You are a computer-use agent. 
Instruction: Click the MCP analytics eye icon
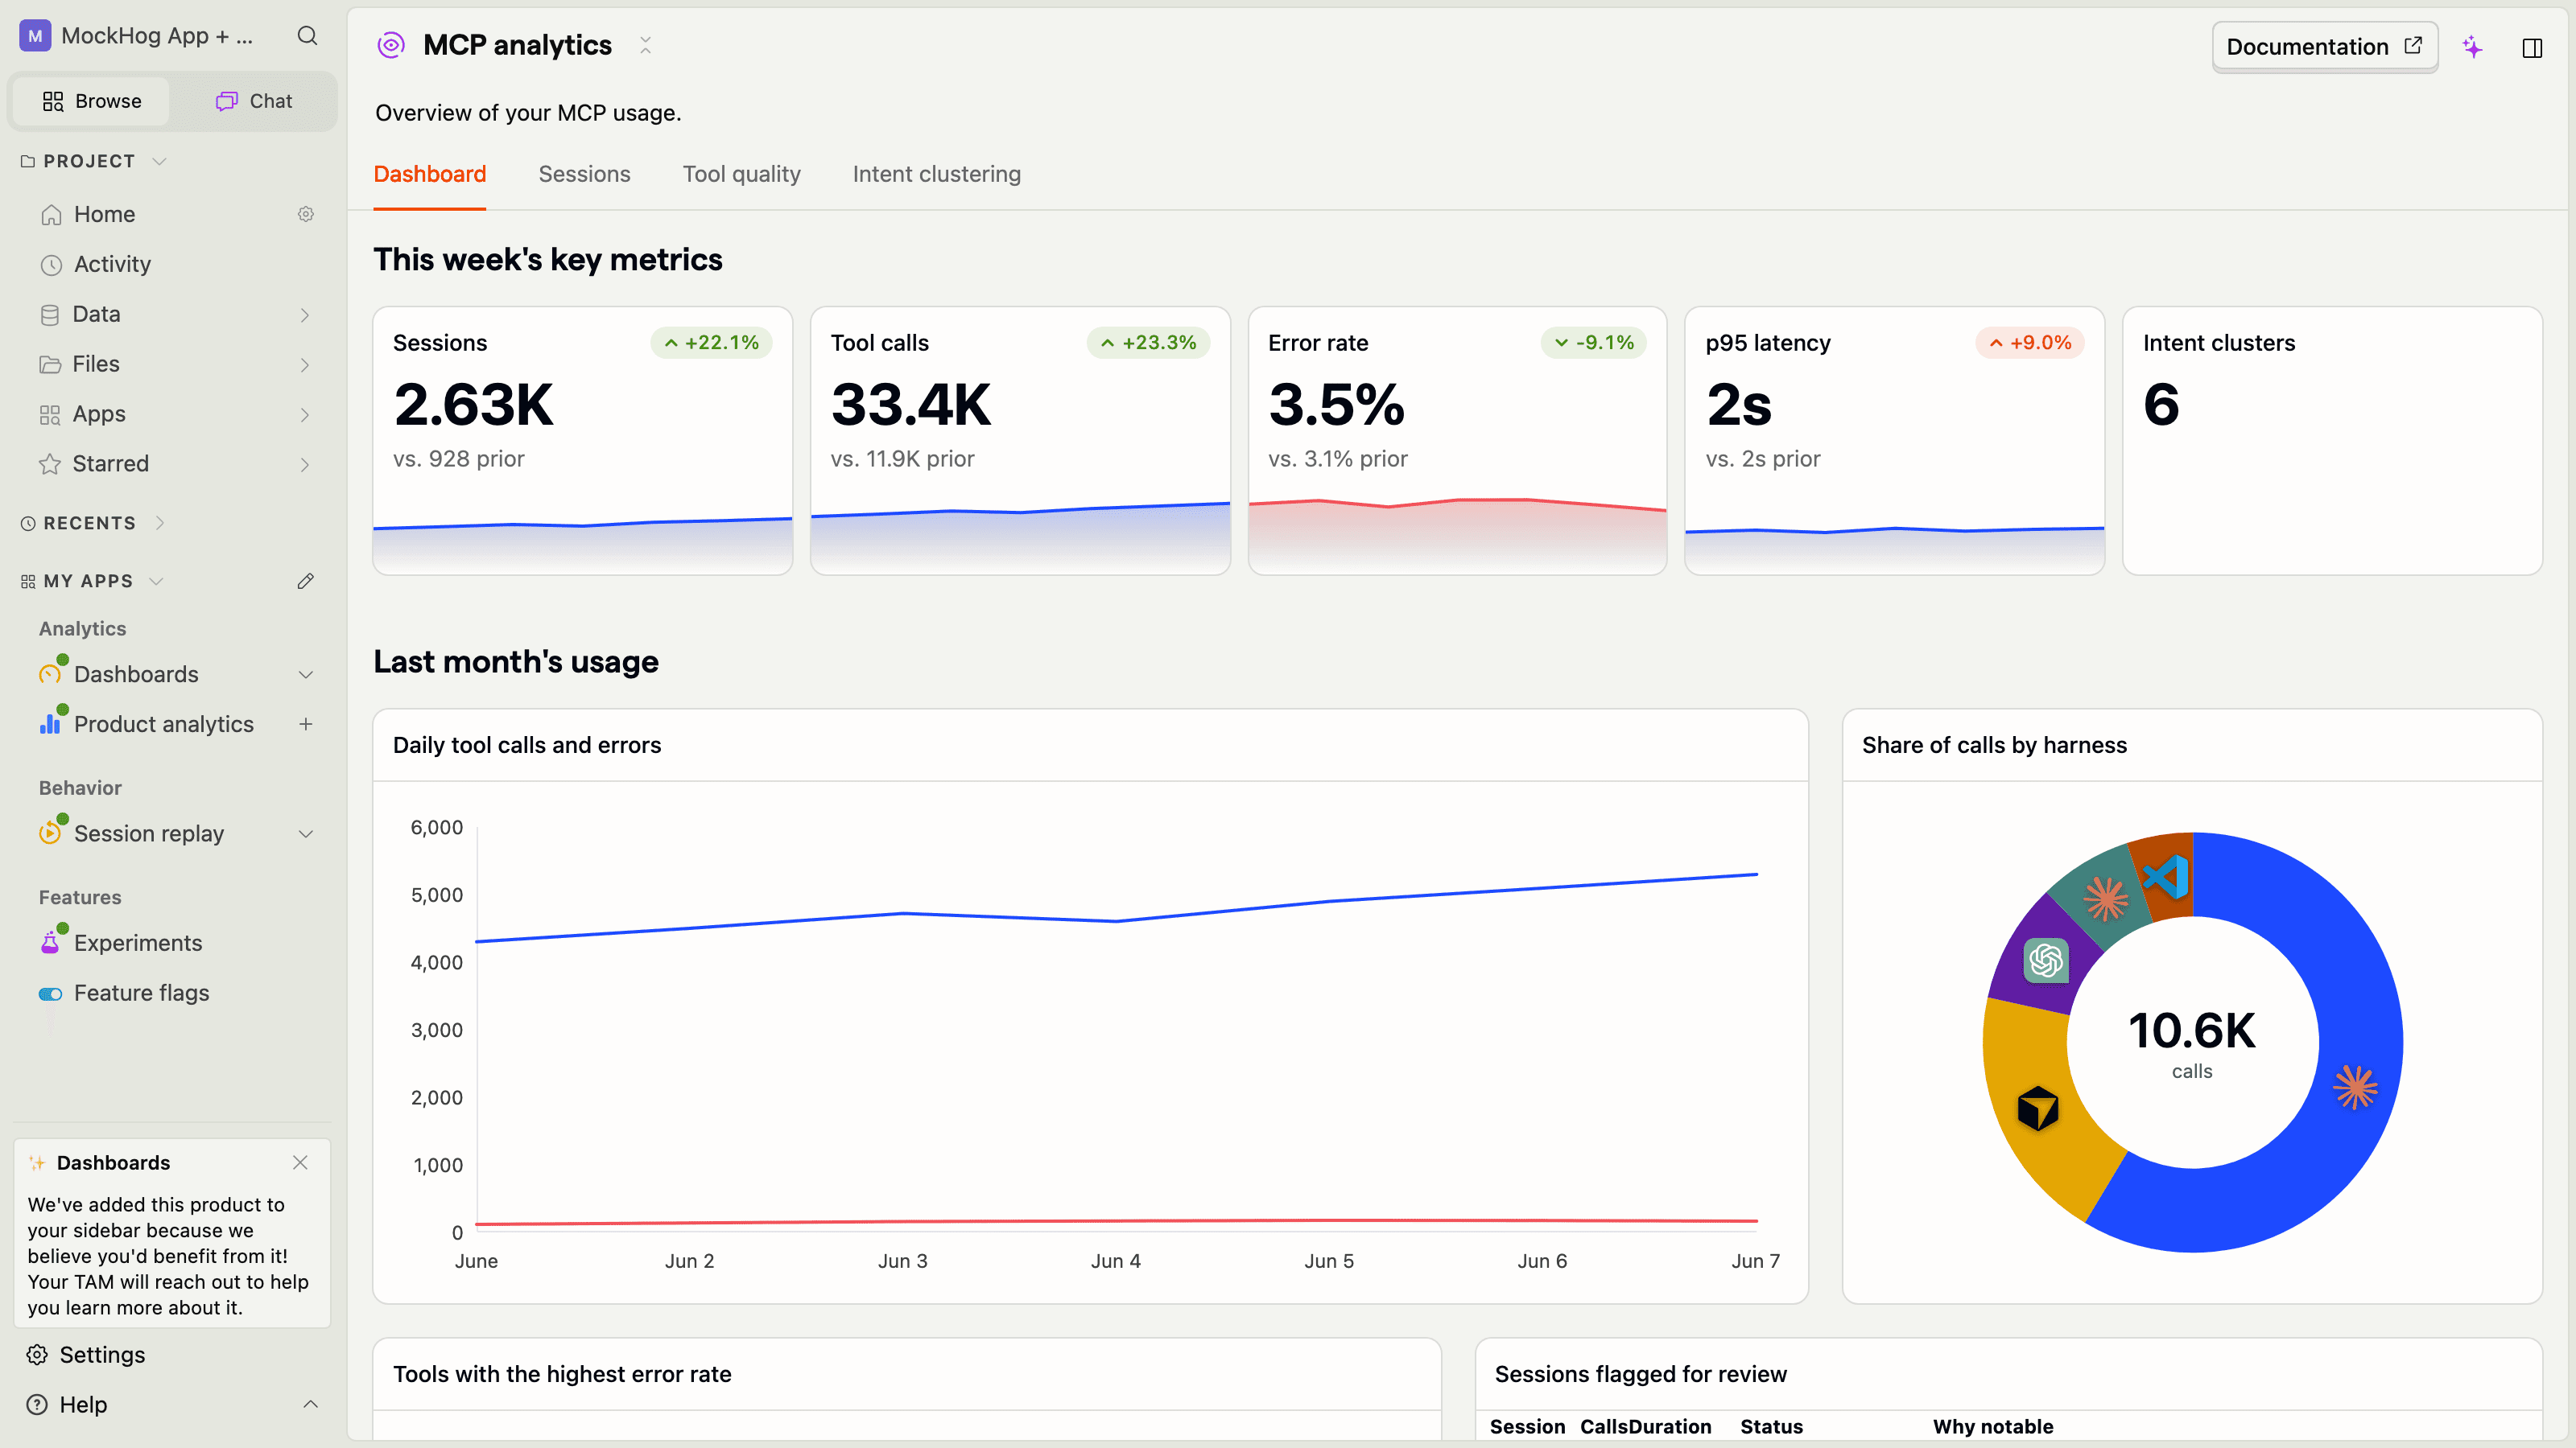tap(391, 45)
